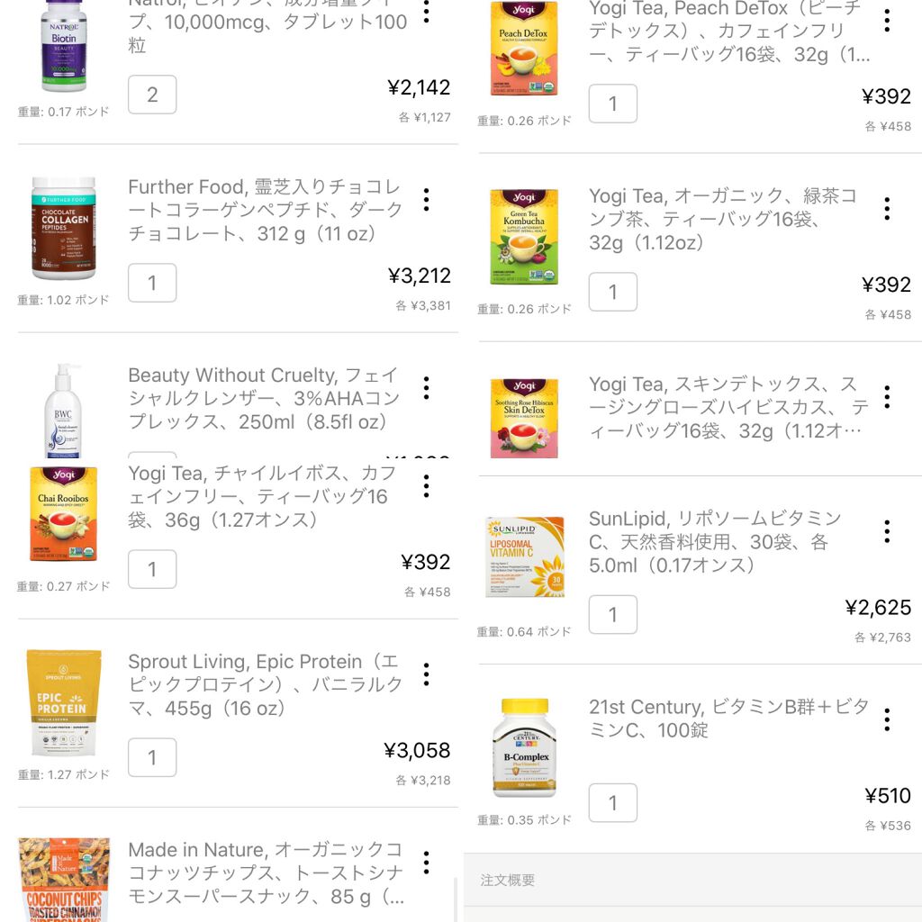Tap the Sprout Living Epic Protein bag image
Screen dimensions: 922x922
pos(63,703)
